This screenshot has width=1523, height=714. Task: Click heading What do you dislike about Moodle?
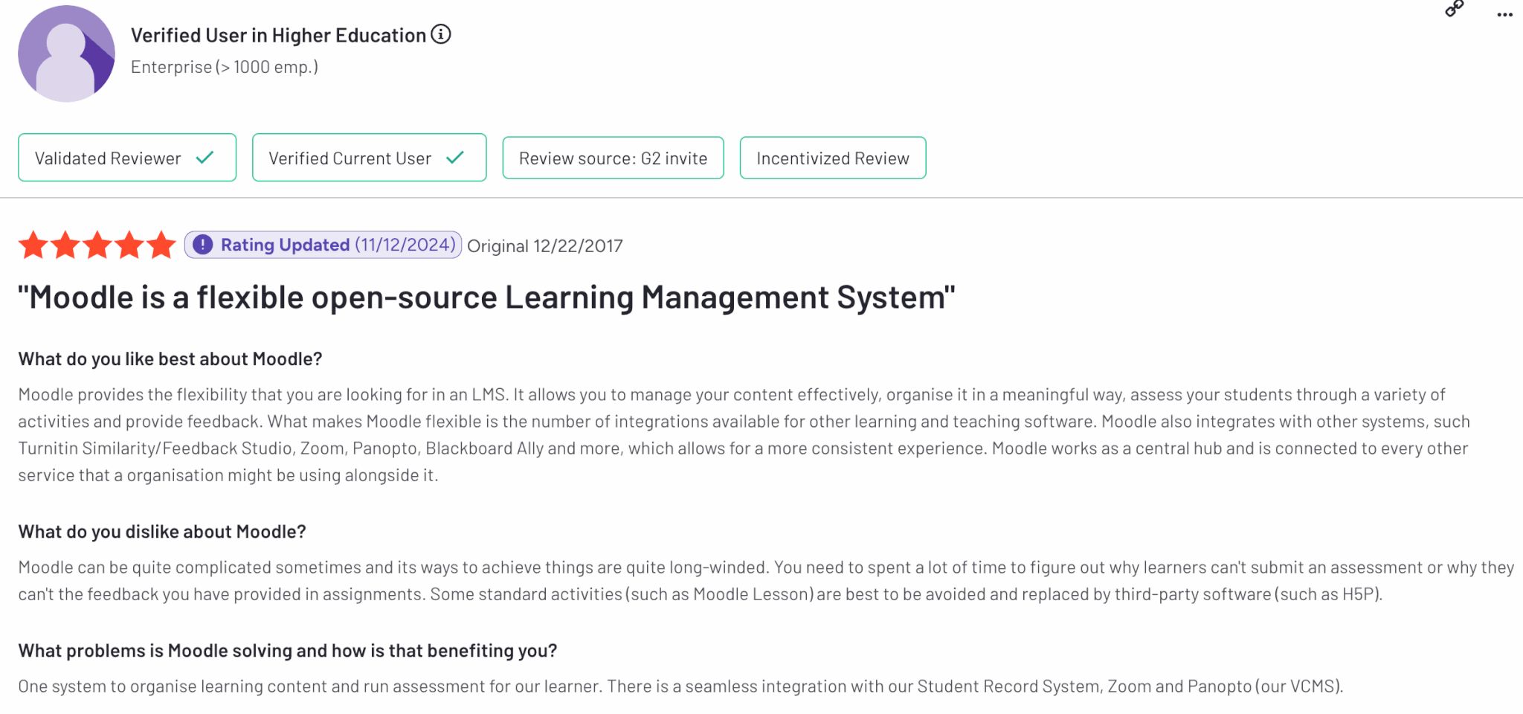click(162, 532)
